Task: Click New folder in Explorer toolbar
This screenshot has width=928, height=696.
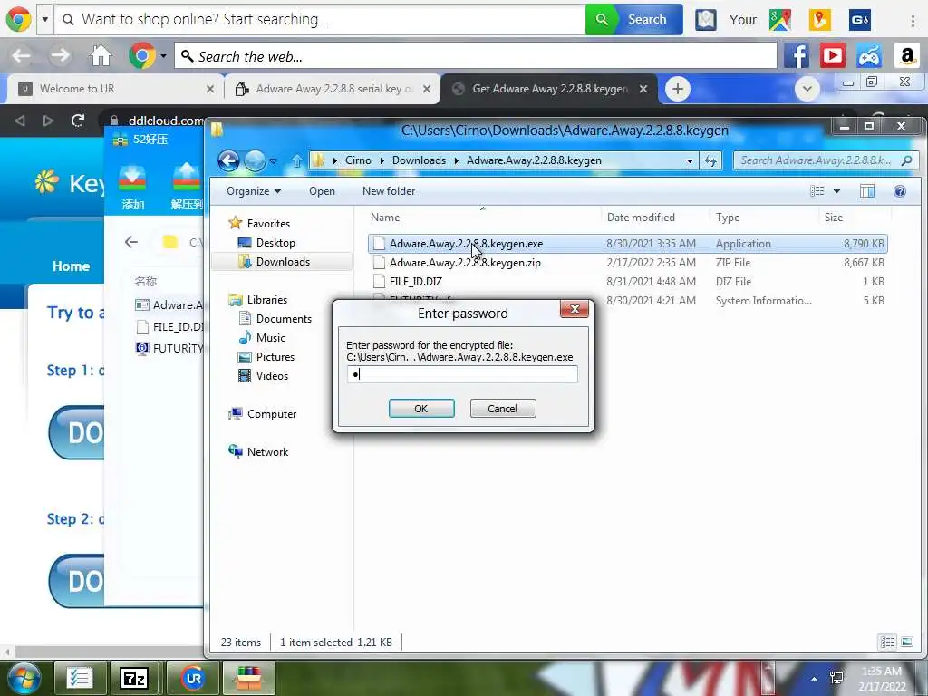Action: pyautogui.click(x=389, y=191)
